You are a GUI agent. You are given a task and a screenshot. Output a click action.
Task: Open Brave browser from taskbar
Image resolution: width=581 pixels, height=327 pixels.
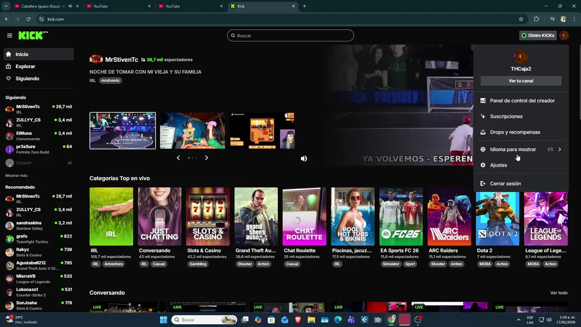point(298,320)
